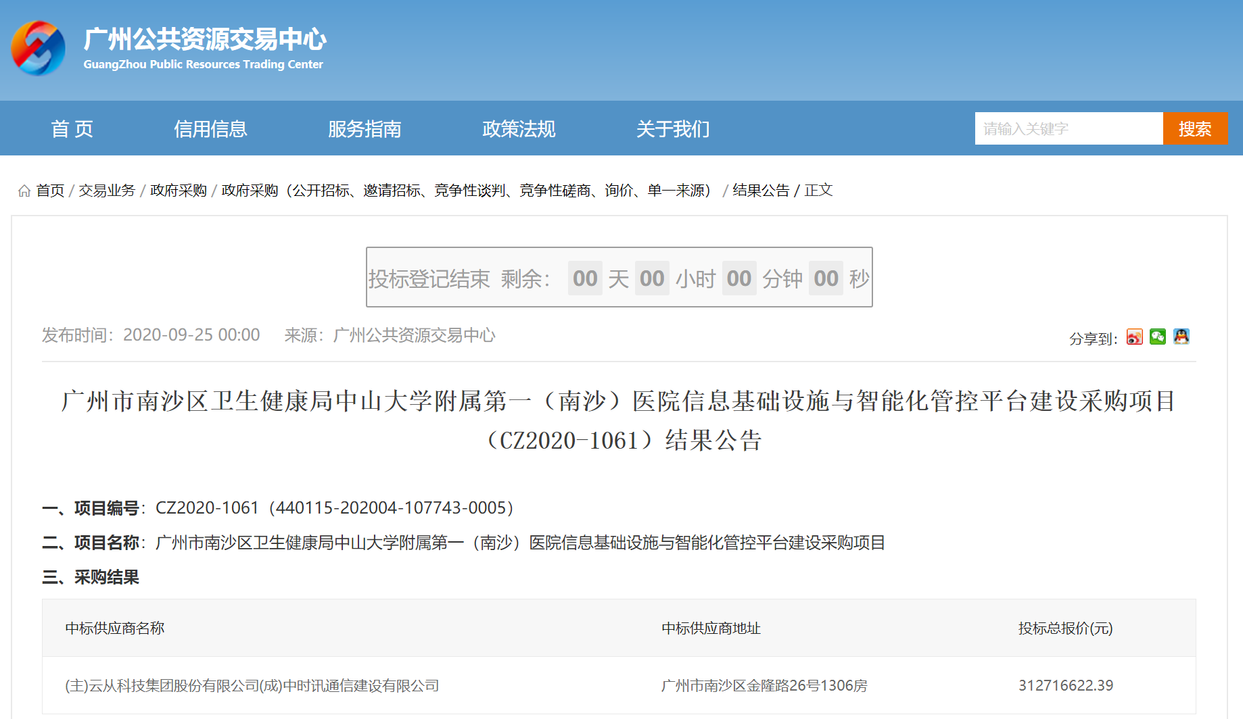The image size is (1243, 719).
Task: Go to 首页 breadcrumb link
Action: pos(50,191)
